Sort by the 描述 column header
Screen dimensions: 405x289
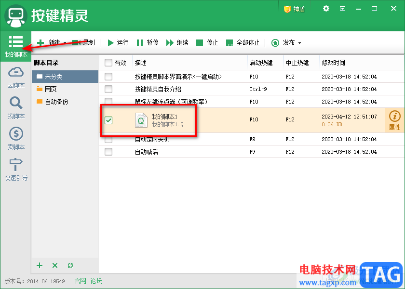[190, 63]
